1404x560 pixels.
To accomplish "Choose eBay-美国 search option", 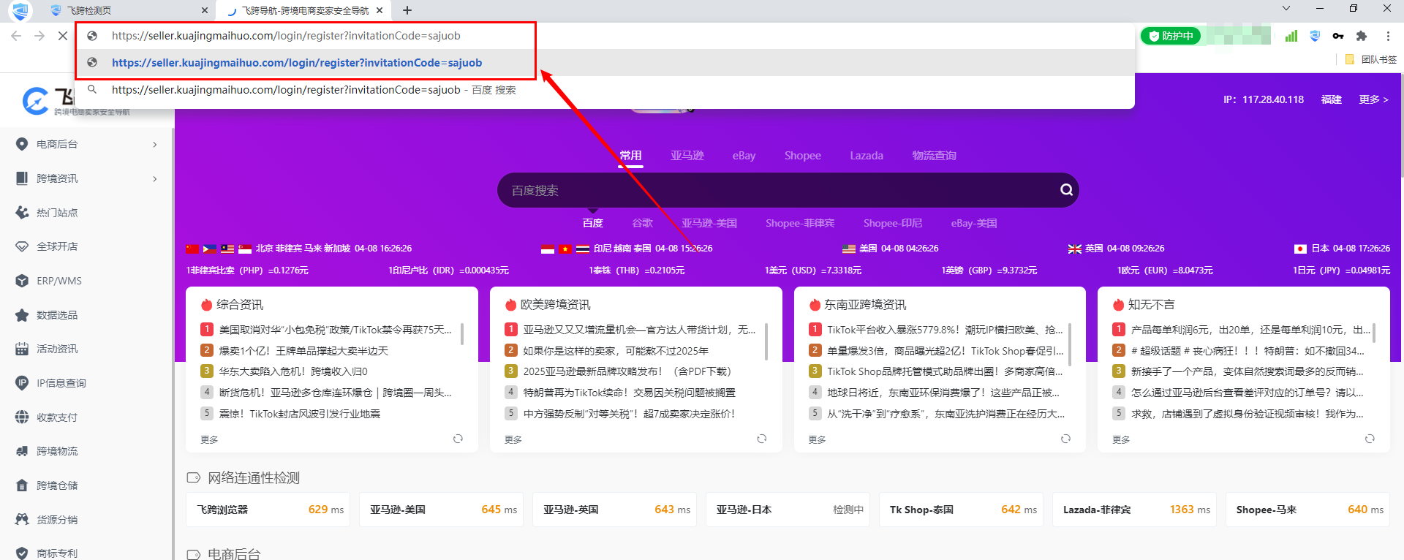I will [973, 223].
